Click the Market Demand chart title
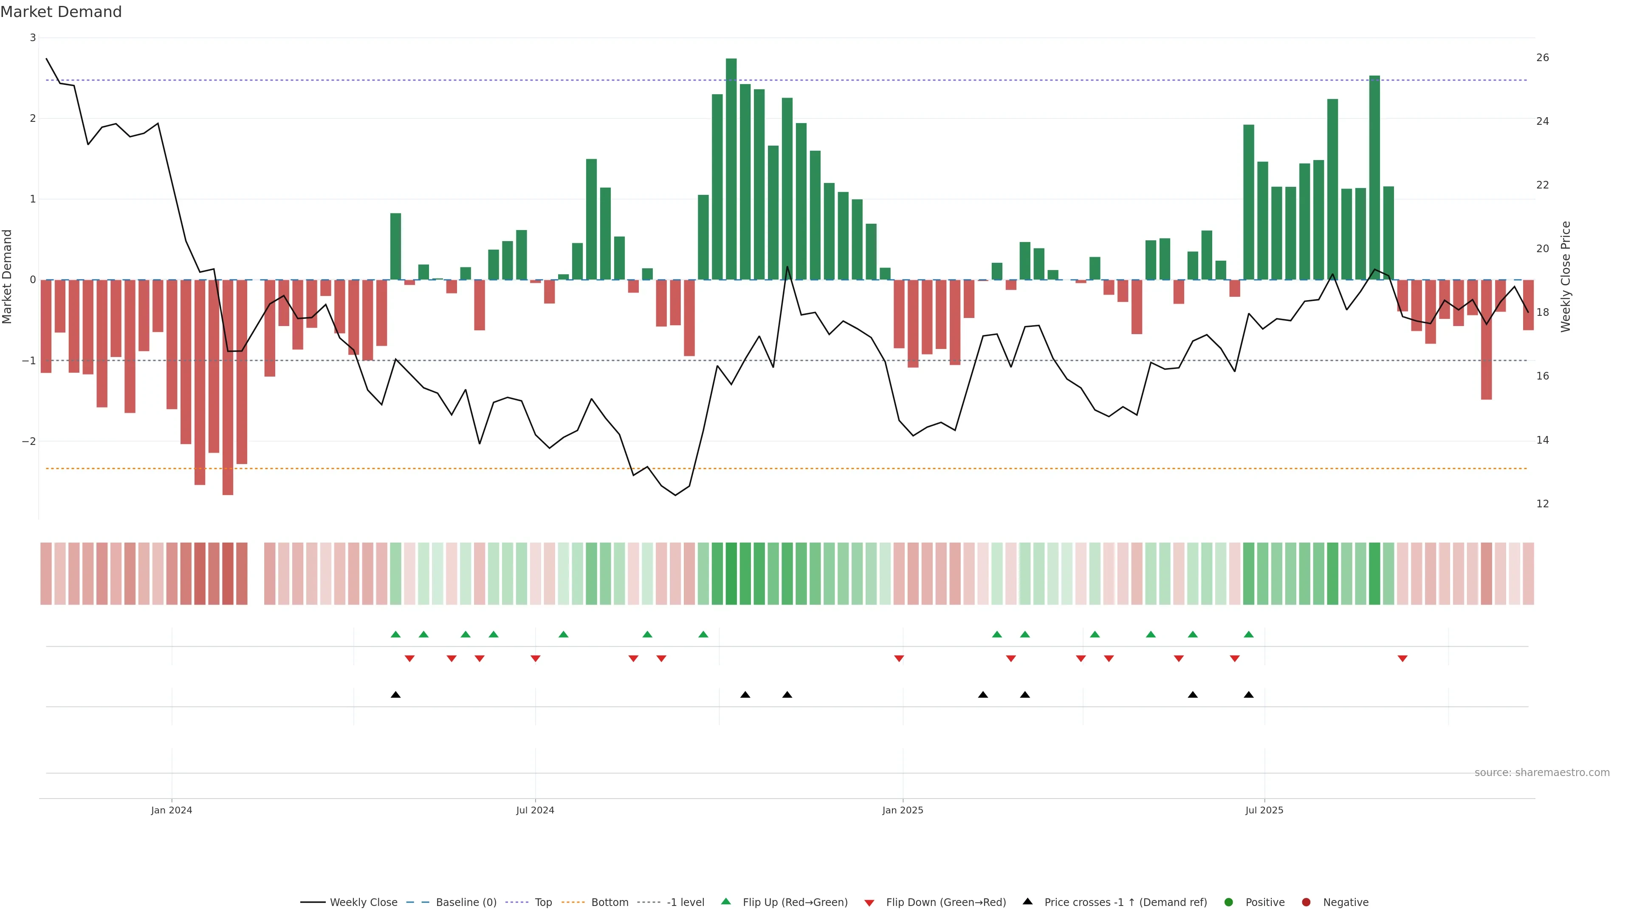Image resolution: width=1631 pixels, height=917 pixels. 62,12
